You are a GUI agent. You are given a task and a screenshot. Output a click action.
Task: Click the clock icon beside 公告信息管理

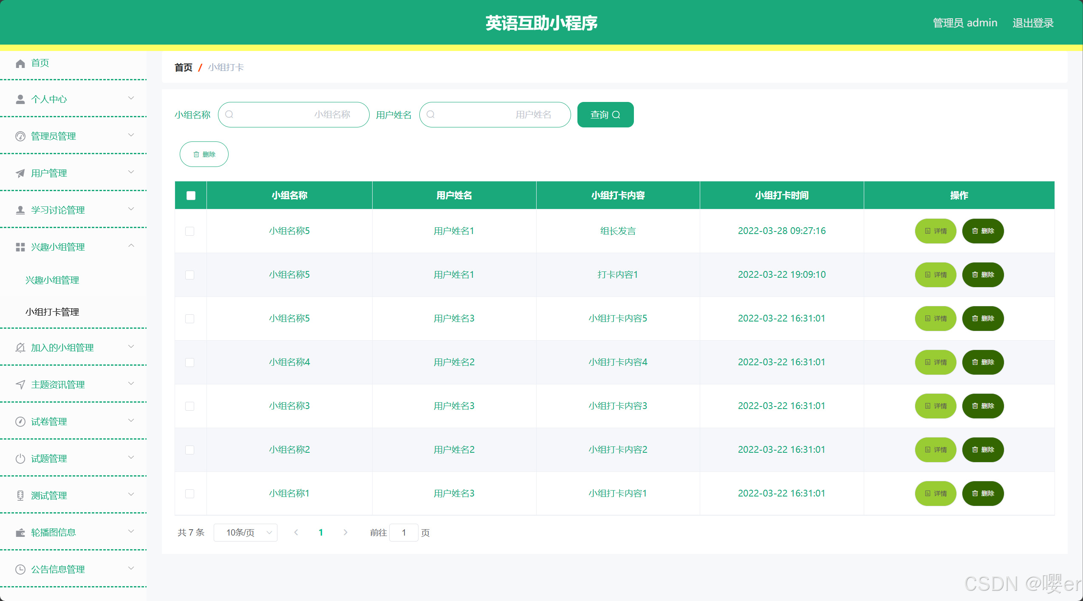(20, 570)
